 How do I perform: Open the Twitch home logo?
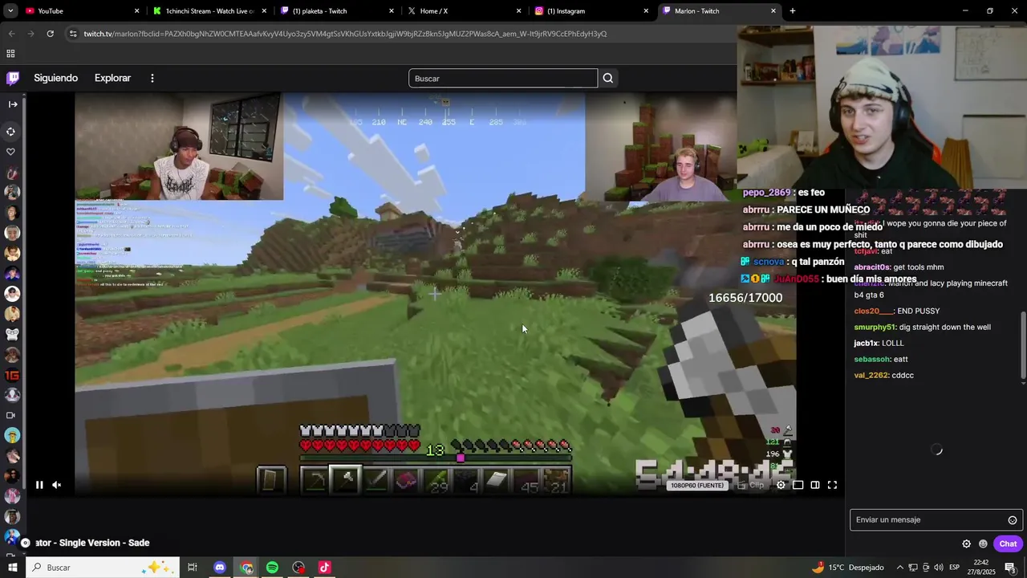pos(13,78)
